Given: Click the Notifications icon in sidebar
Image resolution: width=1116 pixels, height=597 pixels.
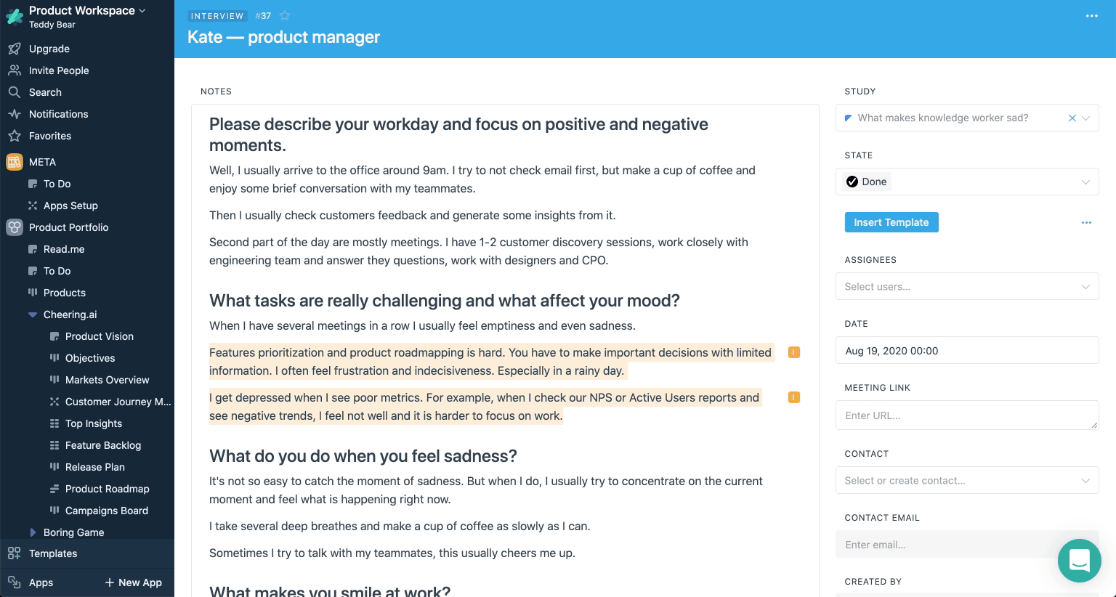Looking at the screenshot, I should [15, 114].
